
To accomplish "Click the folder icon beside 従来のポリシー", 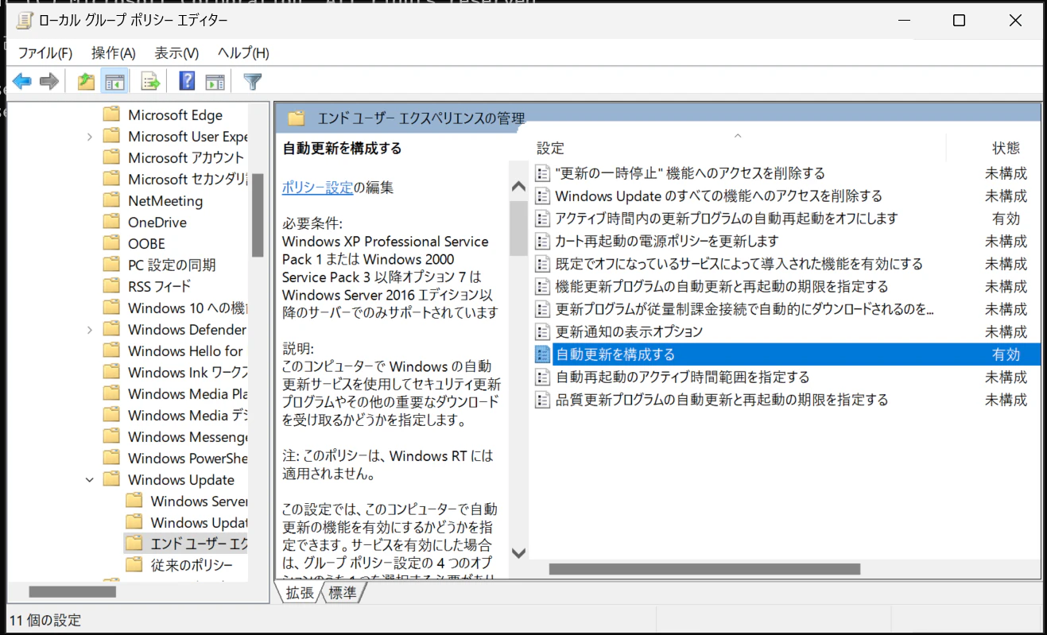I will point(135,565).
